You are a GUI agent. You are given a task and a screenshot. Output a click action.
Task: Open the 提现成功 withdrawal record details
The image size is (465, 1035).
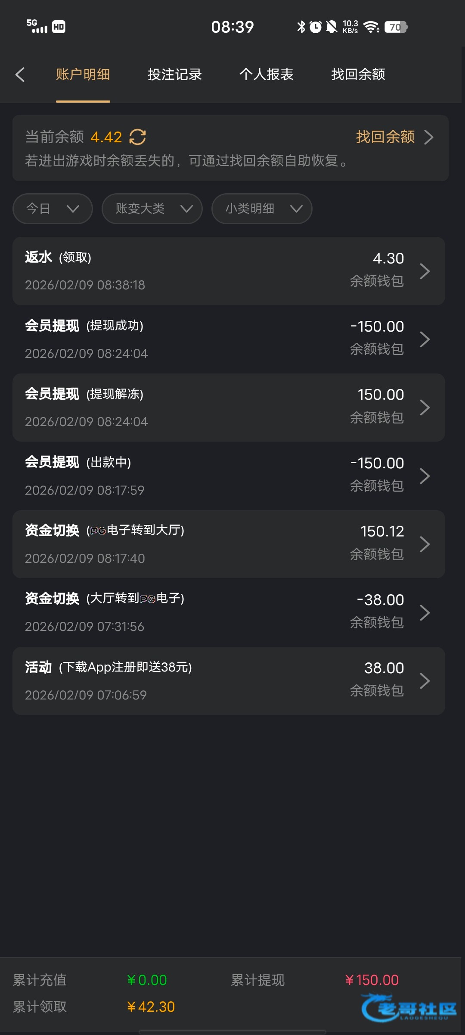(x=229, y=339)
